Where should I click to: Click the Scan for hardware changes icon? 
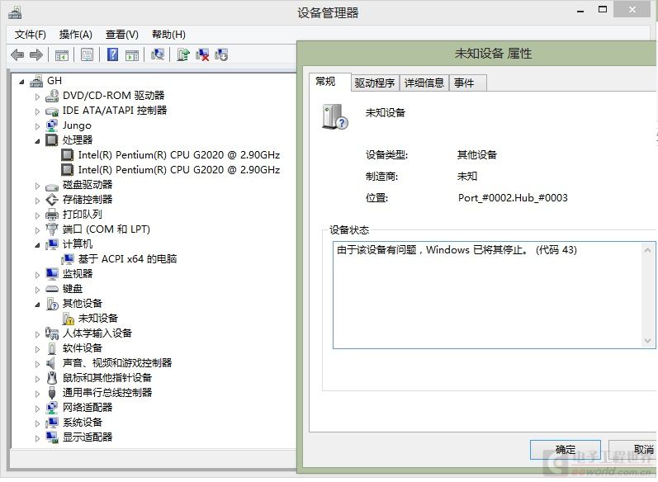tap(158, 54)
